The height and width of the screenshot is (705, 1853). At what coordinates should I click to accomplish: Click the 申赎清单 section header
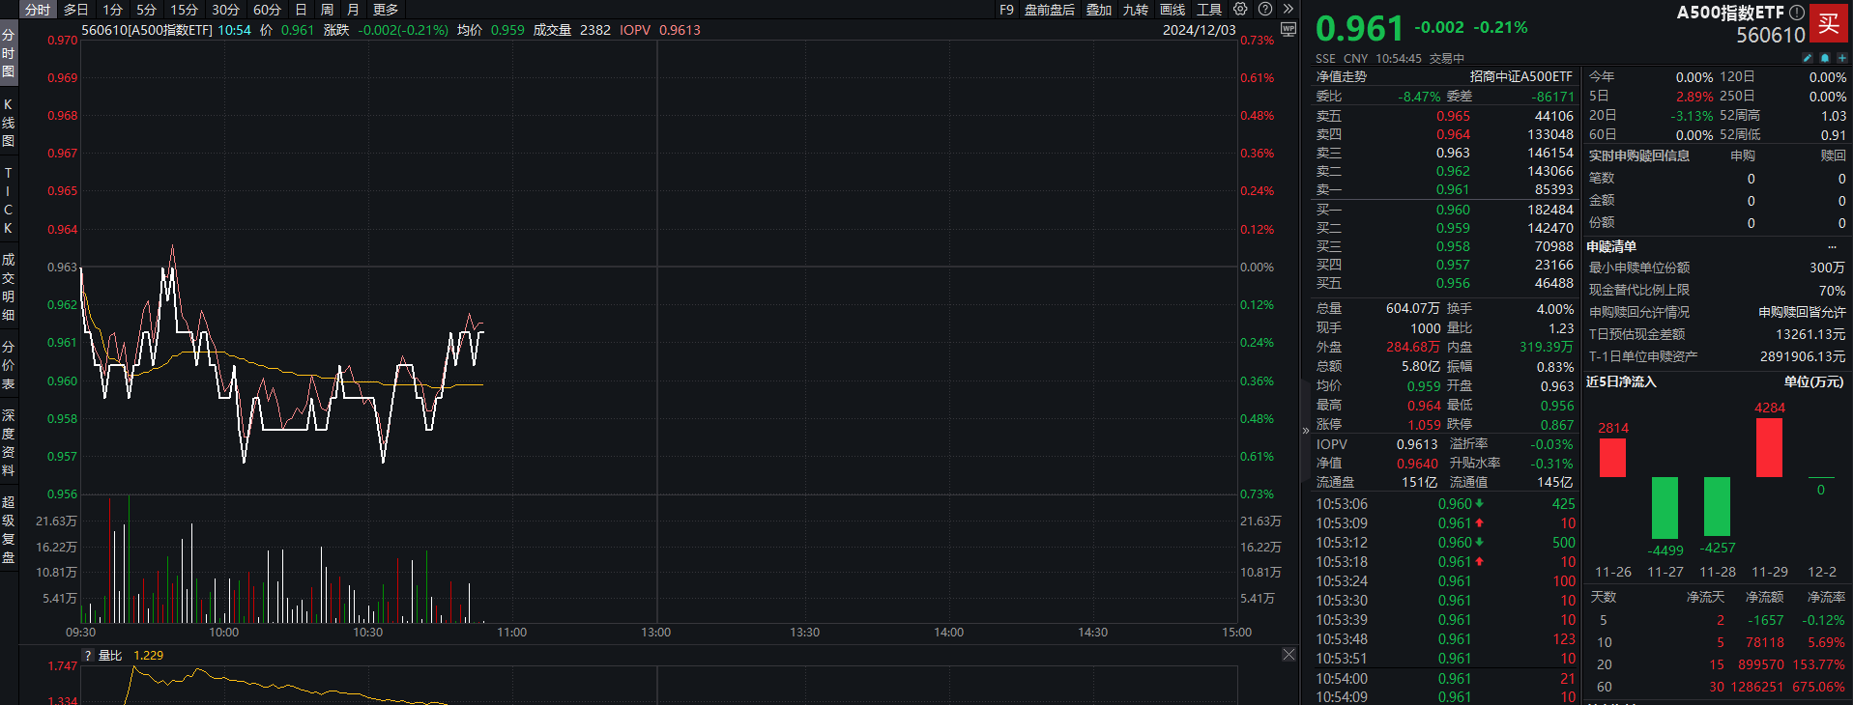pos(1611,247)
